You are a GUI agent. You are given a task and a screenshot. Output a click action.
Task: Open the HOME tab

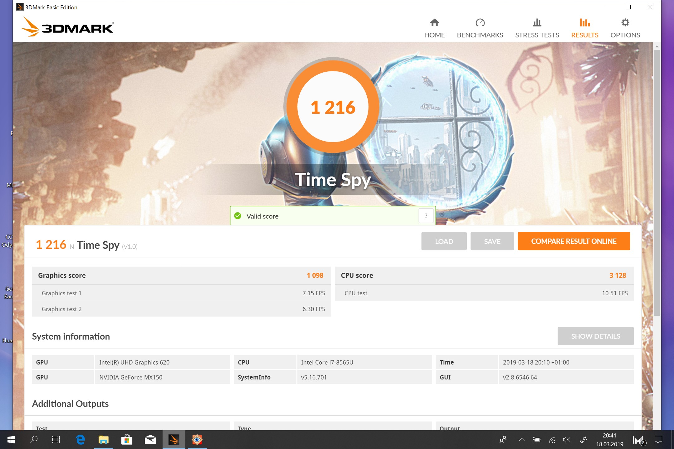(x=434, y=28)
